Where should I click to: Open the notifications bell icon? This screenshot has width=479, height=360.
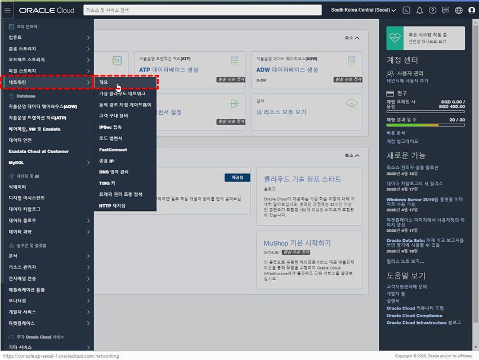(419, 10)
